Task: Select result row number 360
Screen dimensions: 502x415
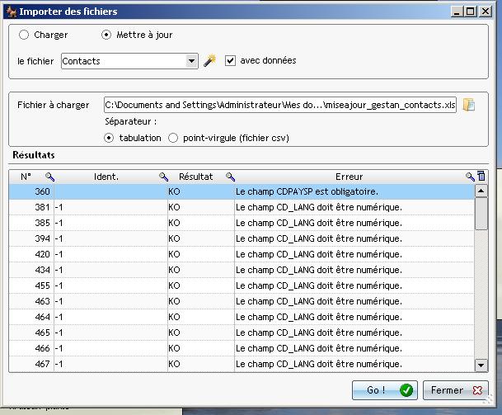Action: 242,191
